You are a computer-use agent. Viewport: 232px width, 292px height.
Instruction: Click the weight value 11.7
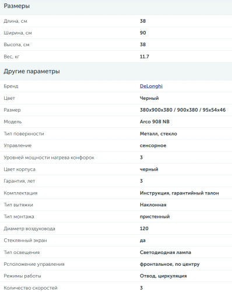tap(145, 57)
